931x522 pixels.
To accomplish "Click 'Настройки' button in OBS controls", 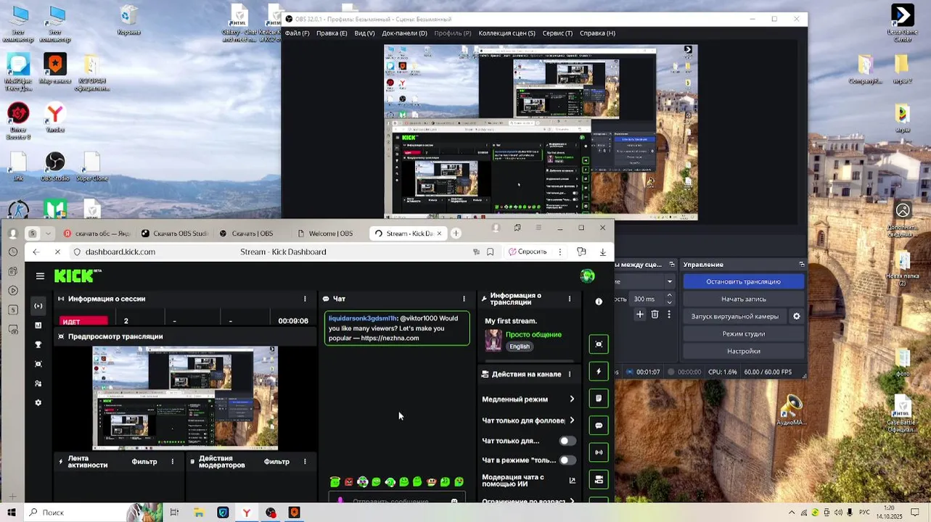I will click(743, 351).
